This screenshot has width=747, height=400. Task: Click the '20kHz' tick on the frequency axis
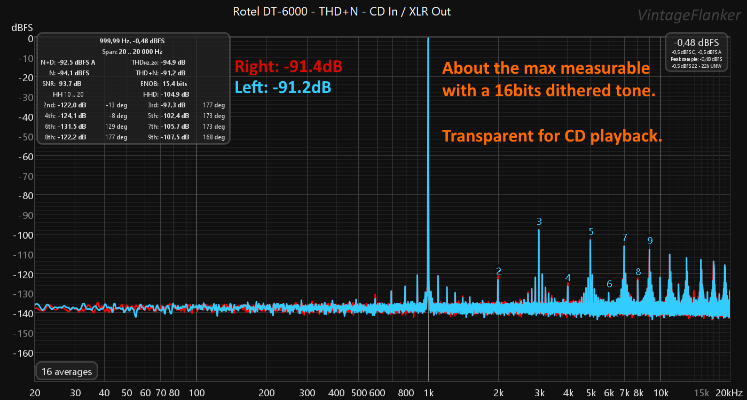click(729, 393)
